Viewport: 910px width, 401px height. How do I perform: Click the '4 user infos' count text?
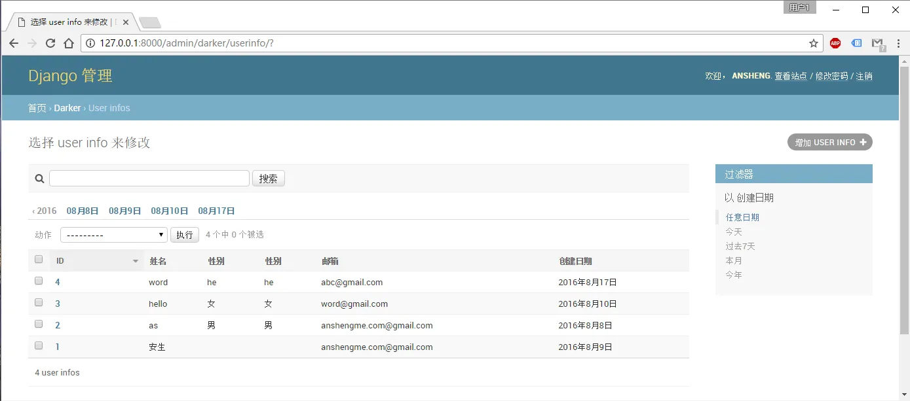click(x=58, y=372)
